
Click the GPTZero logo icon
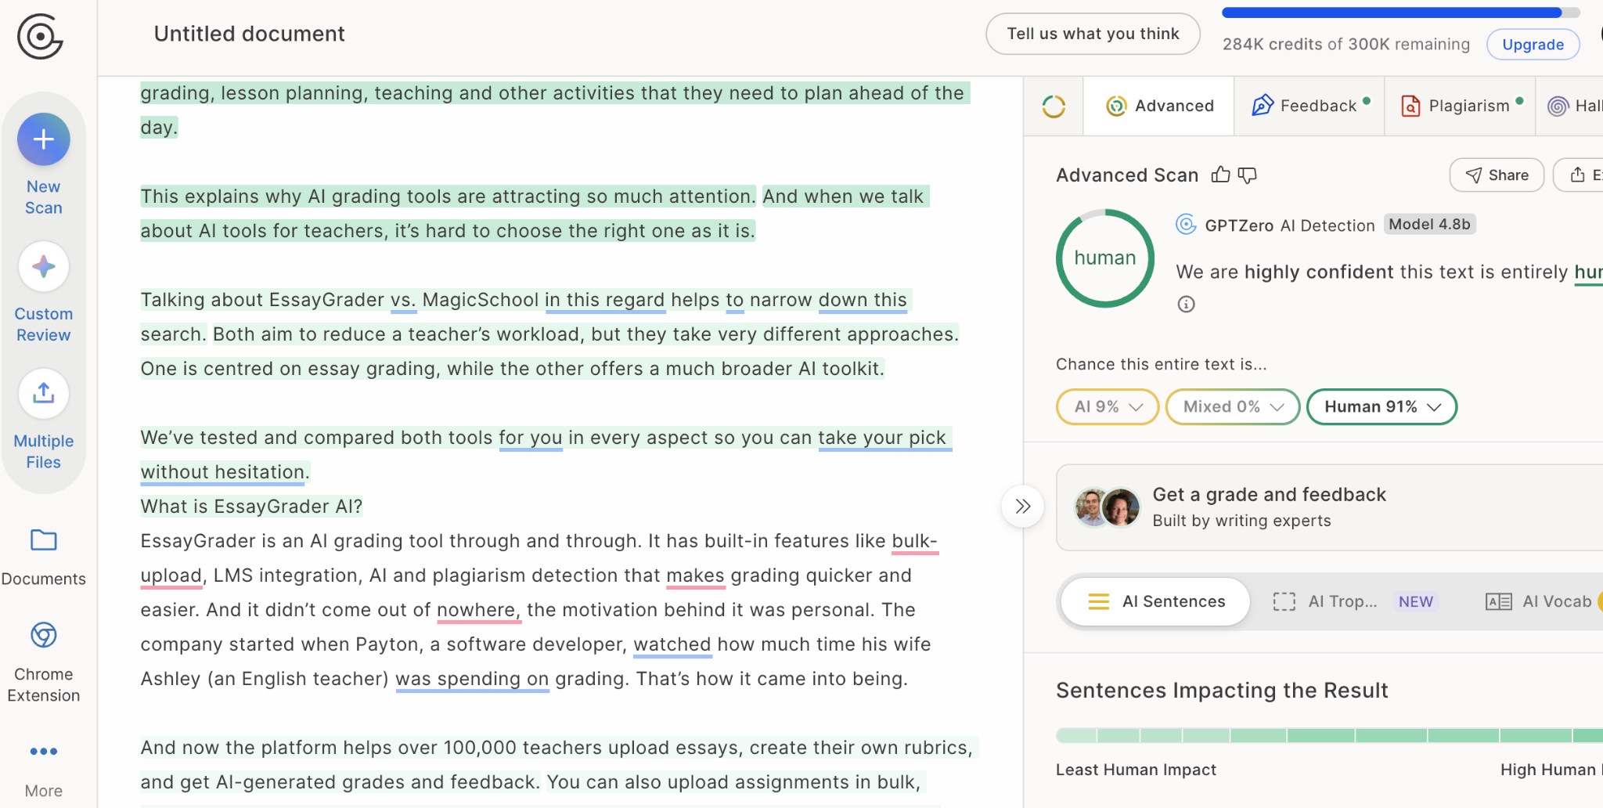click(40, 36)
